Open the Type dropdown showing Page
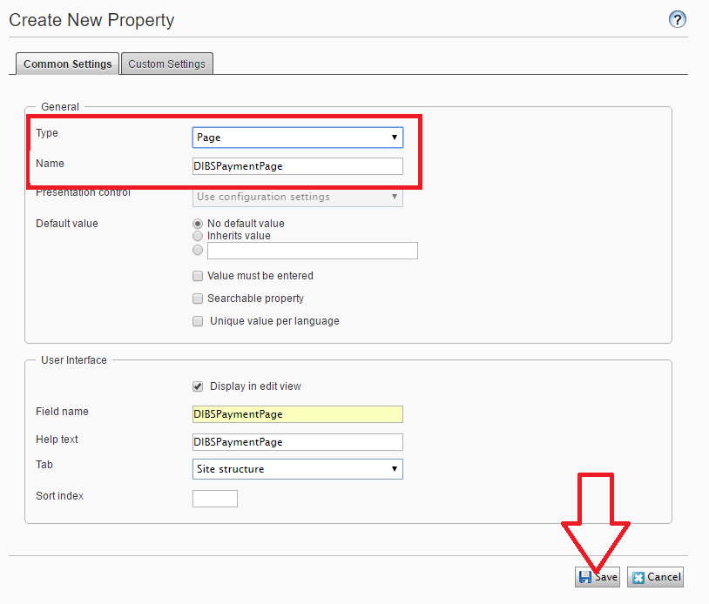 297,138
